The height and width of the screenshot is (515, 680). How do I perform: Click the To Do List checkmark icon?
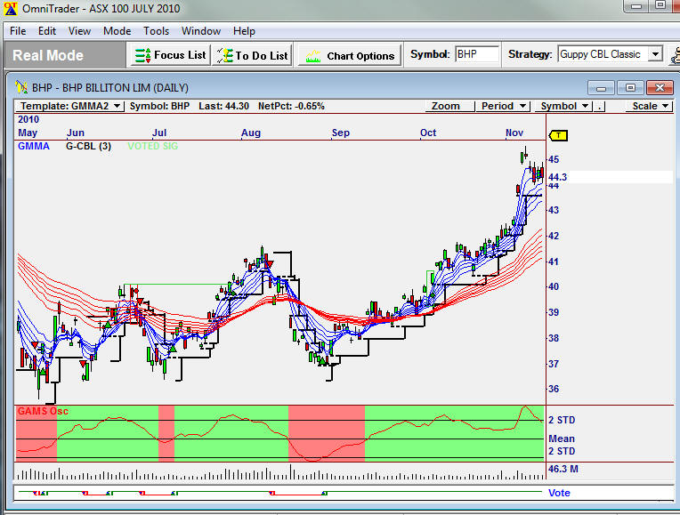(224, 55)
